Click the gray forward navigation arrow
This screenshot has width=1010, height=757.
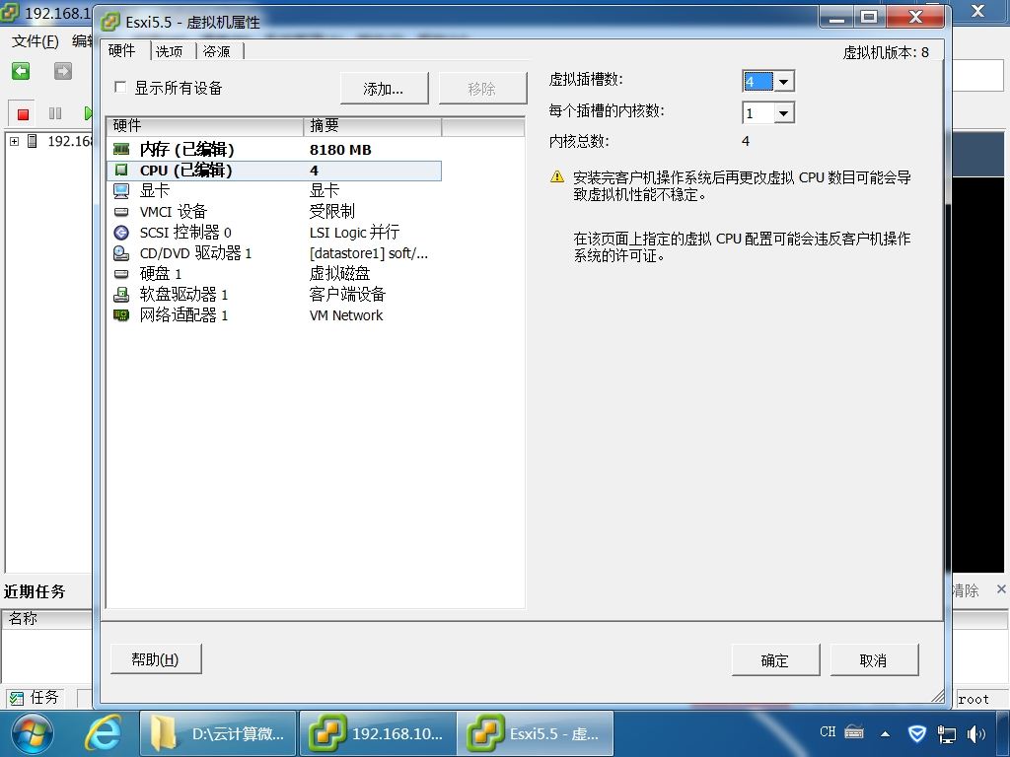[63, 71]
